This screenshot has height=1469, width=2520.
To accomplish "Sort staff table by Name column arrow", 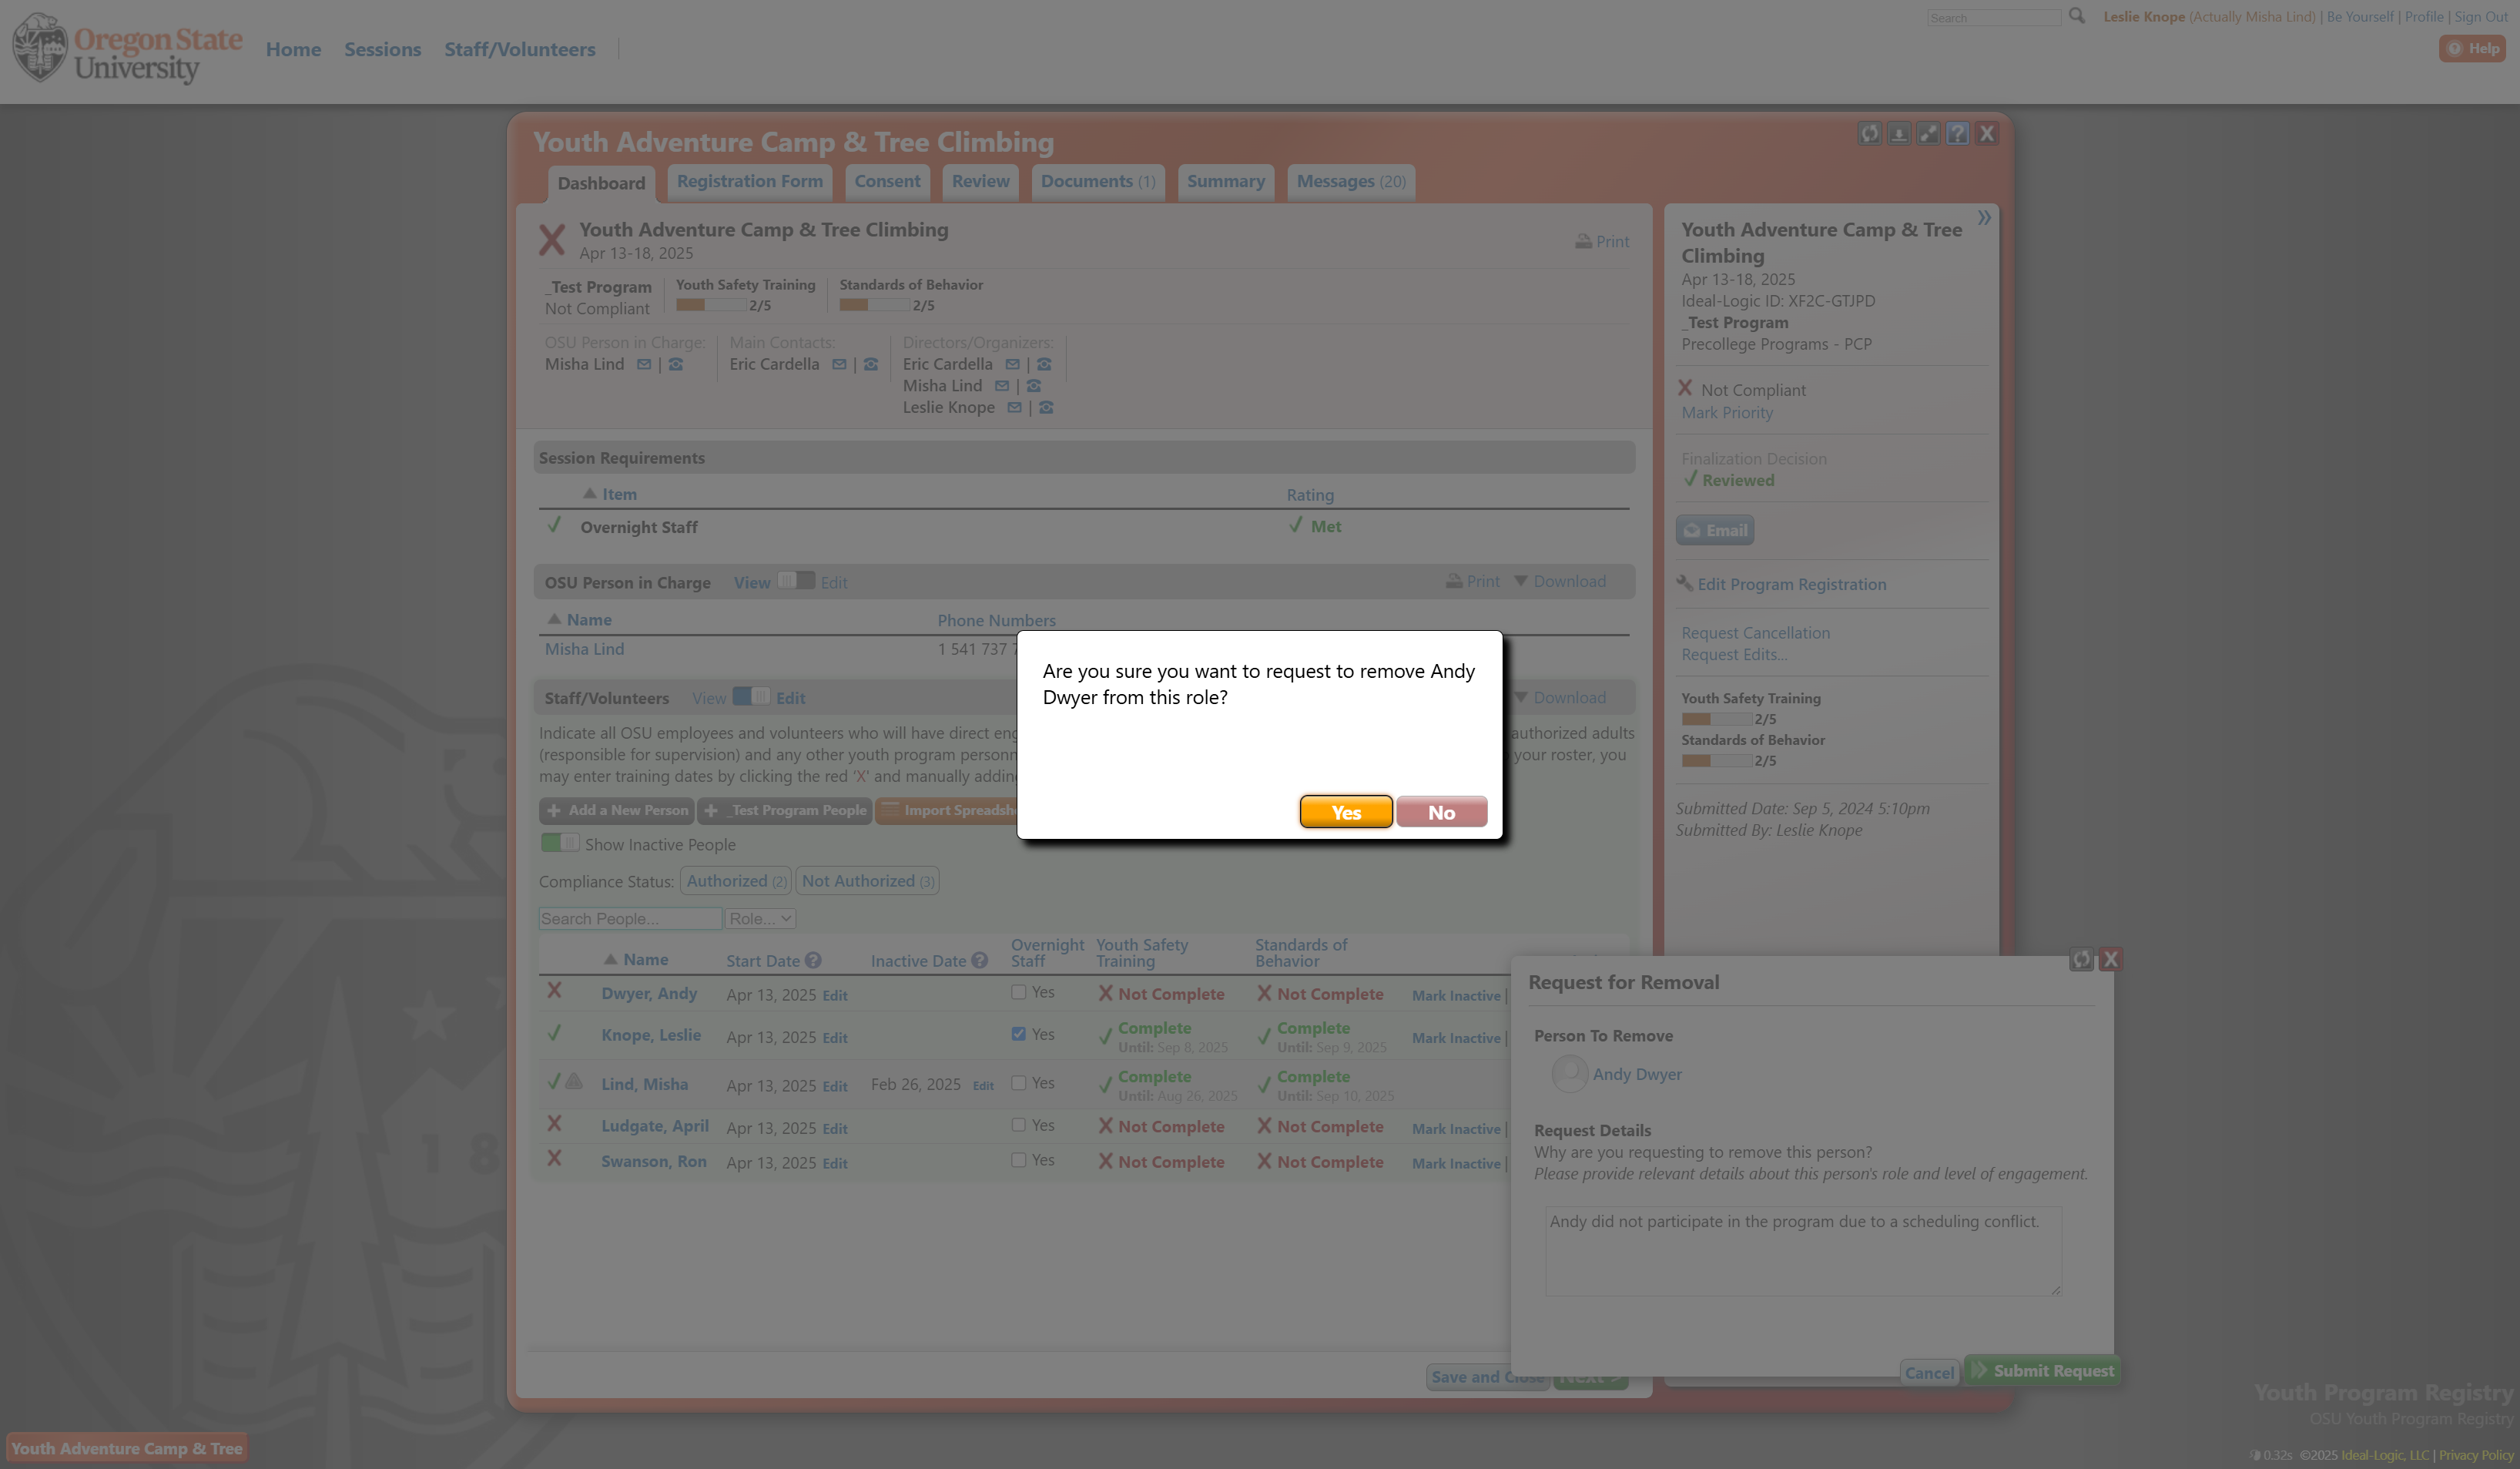I will click(610, 960).
